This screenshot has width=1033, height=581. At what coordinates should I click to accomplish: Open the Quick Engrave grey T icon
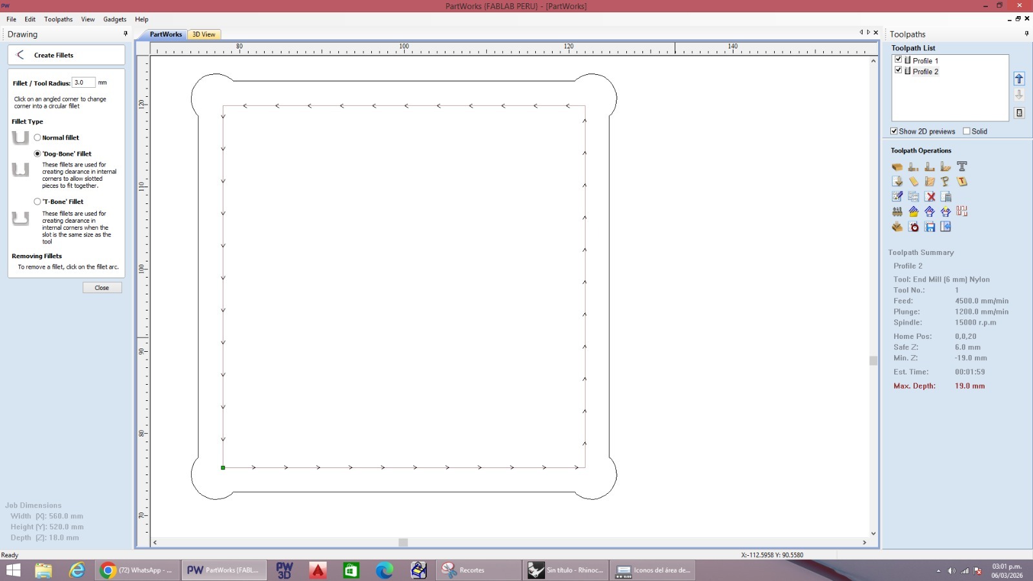click(962, 167)
